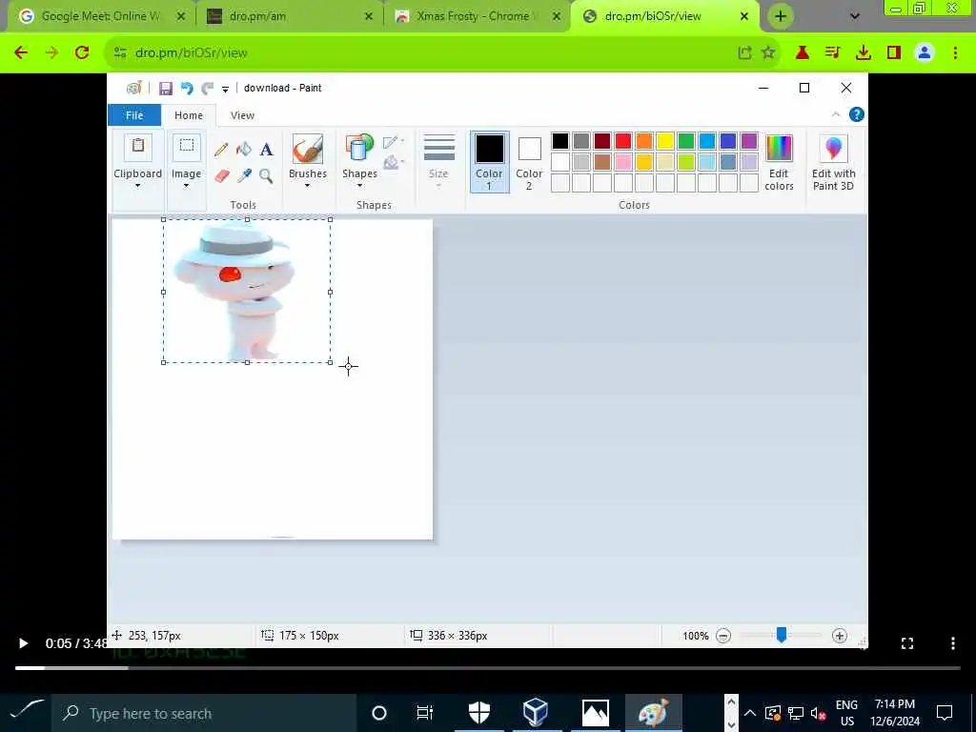The height and width of the screenshot is (732, 976).
Task: Switch to the View ribbon tab
Action: [242, 115]
